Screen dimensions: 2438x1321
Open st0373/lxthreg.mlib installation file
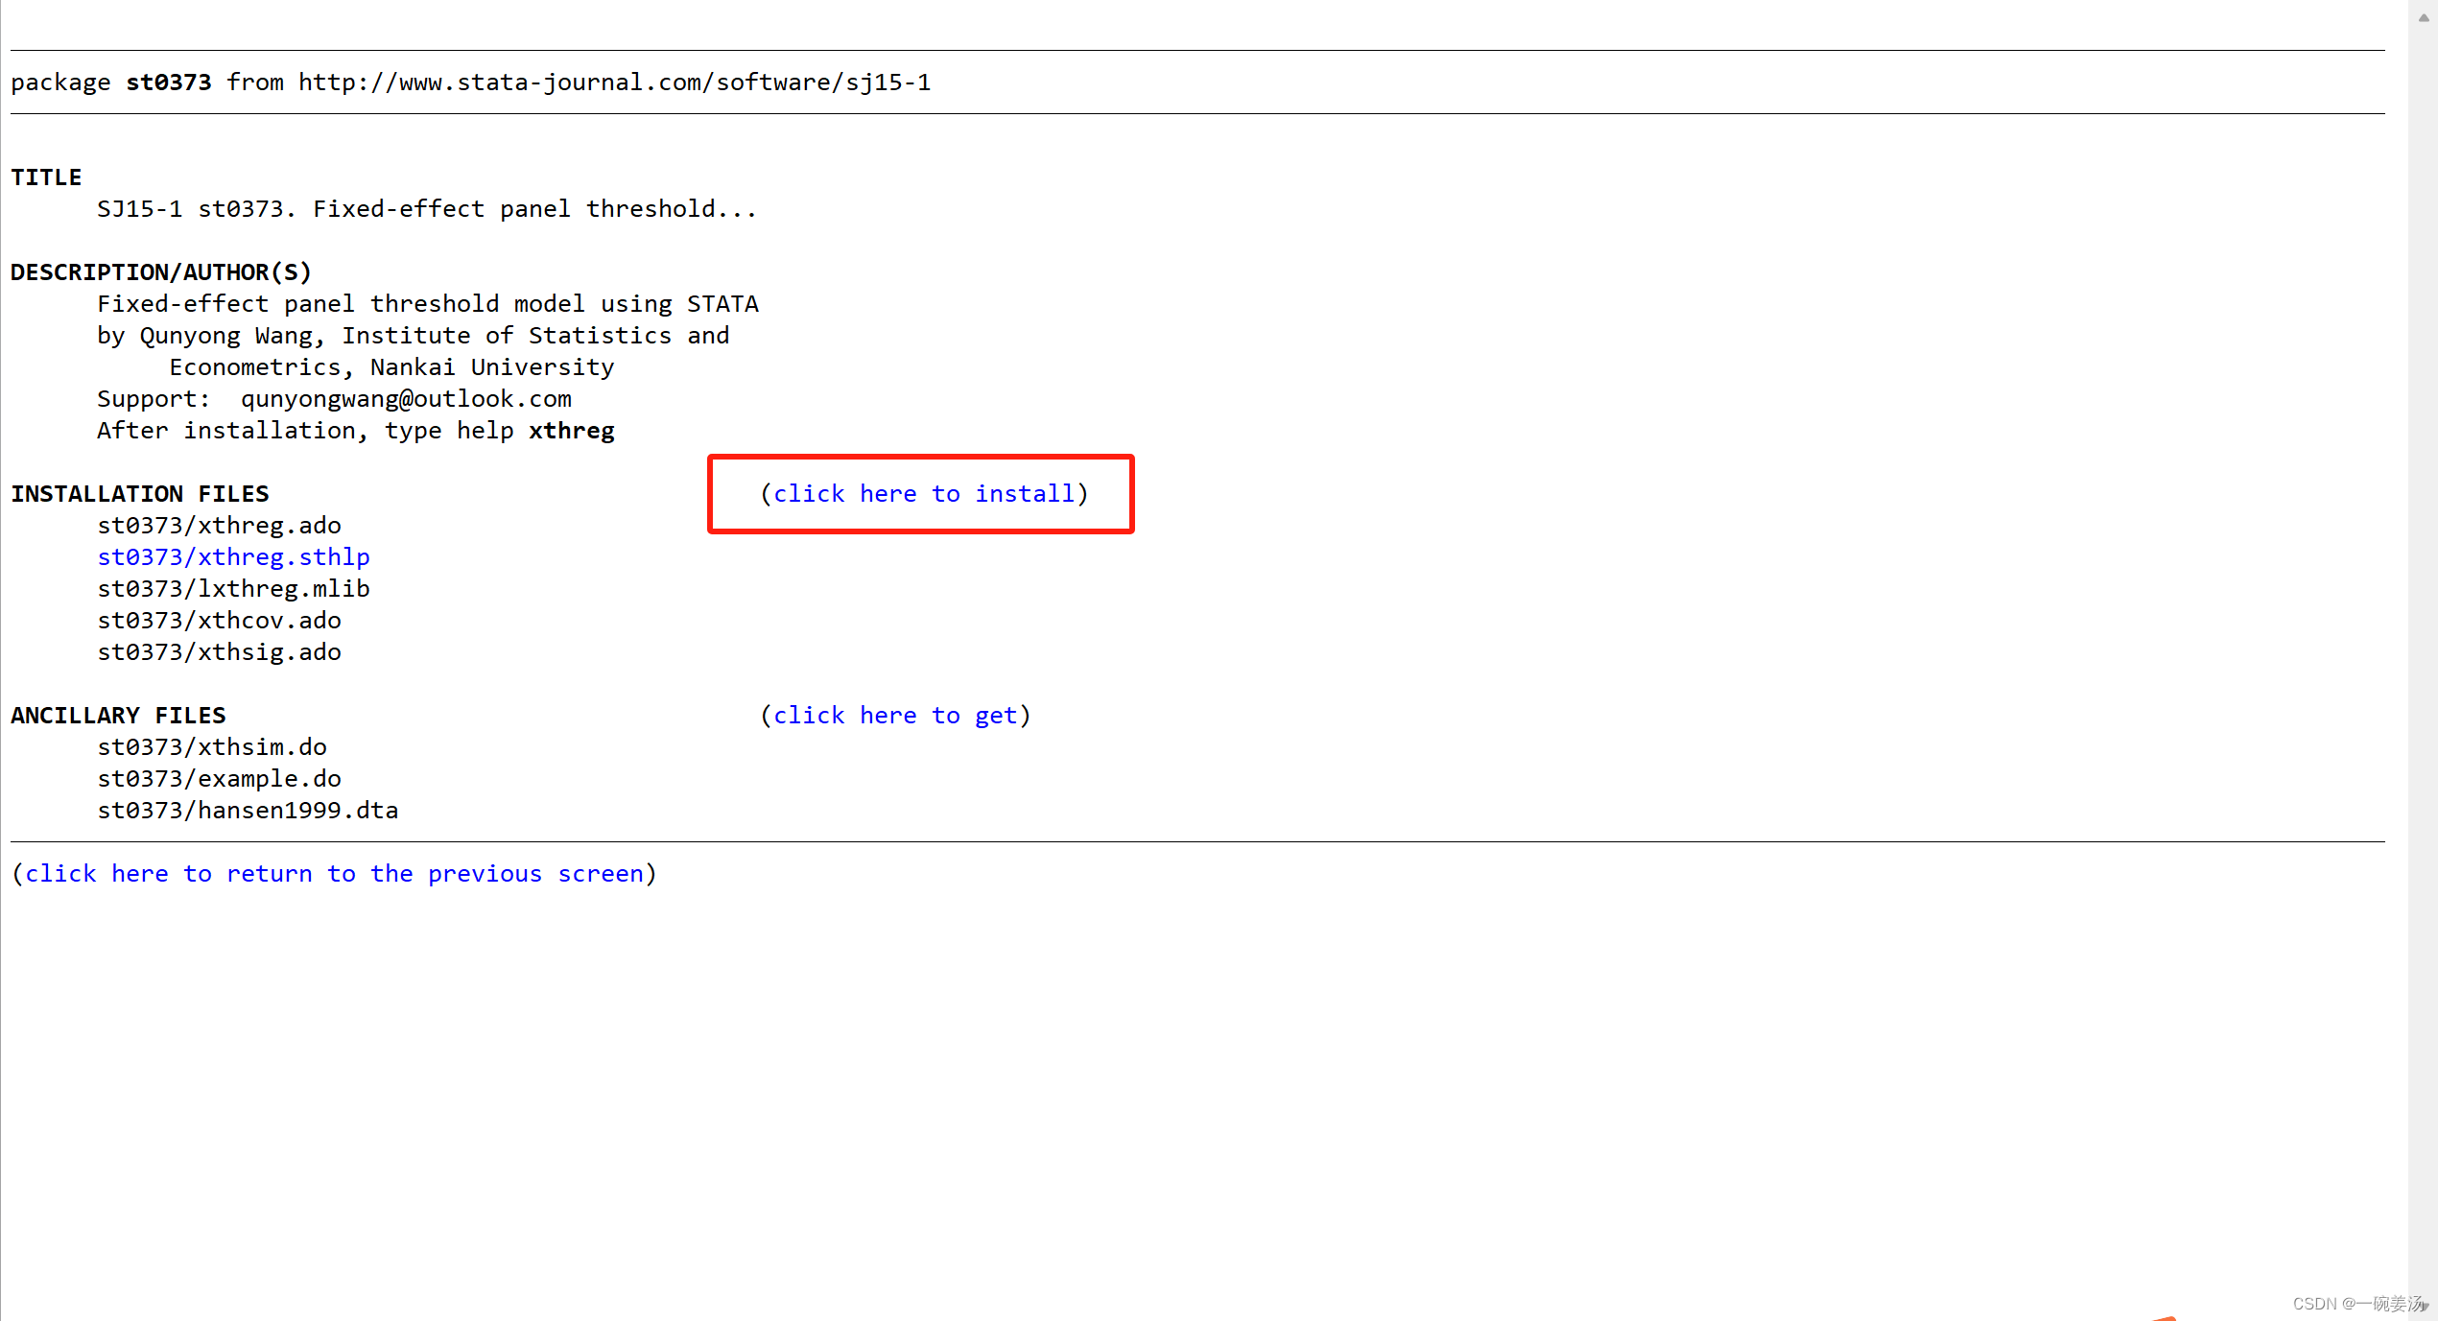232,587
